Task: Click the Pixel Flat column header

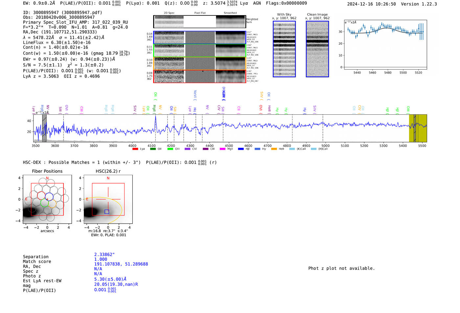Action: tap(200, 13)
